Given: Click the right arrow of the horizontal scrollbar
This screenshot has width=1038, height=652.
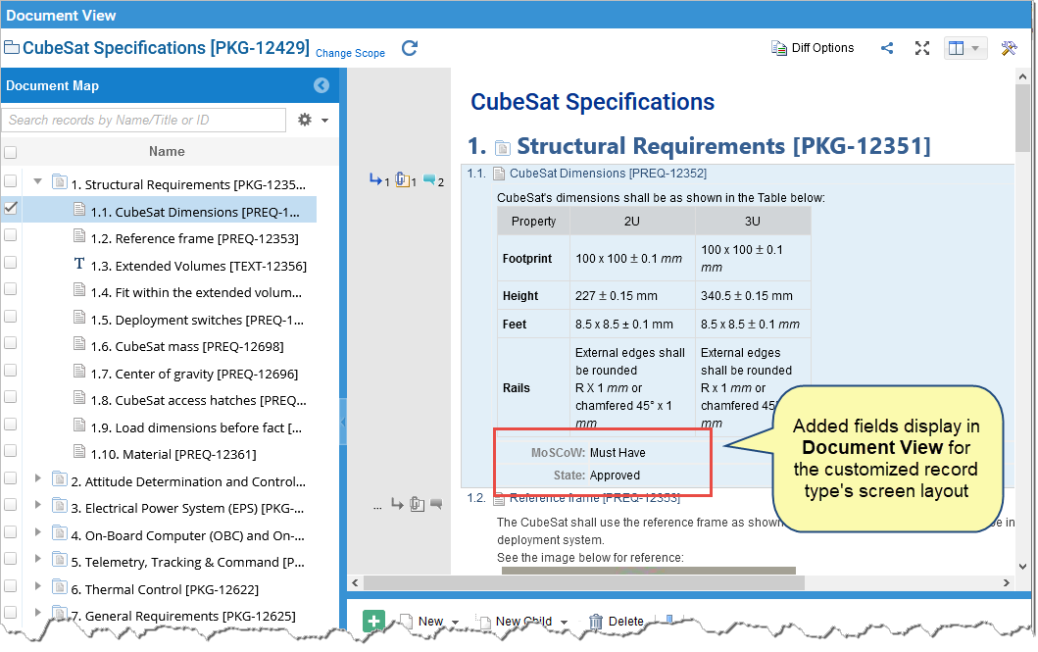Looking at the screenshot, I should coord(1007,583).
